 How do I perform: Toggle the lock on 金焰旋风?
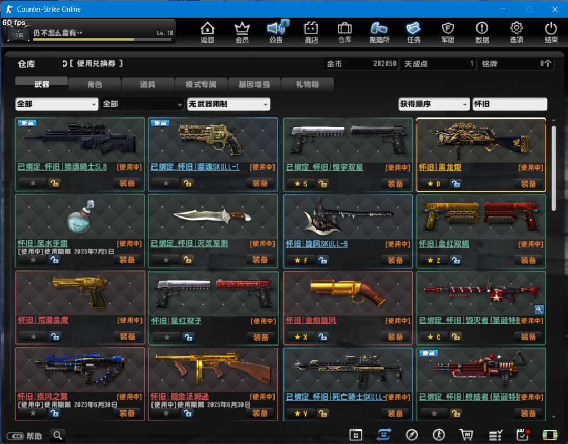point(322,337)
